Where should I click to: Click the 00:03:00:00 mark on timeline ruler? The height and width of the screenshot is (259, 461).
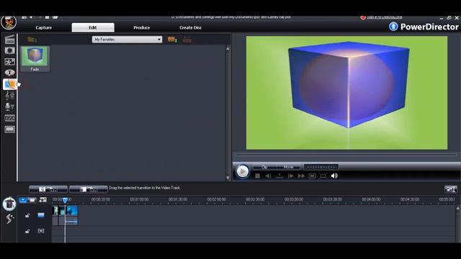pyautogui.click(x=294, y=199)
